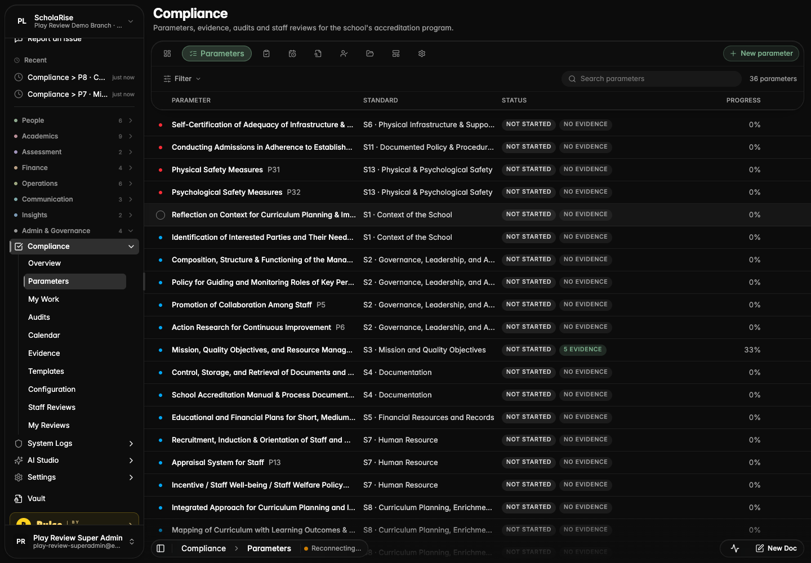
Task: Click the activity pulse icon
Action: point(735,548)
